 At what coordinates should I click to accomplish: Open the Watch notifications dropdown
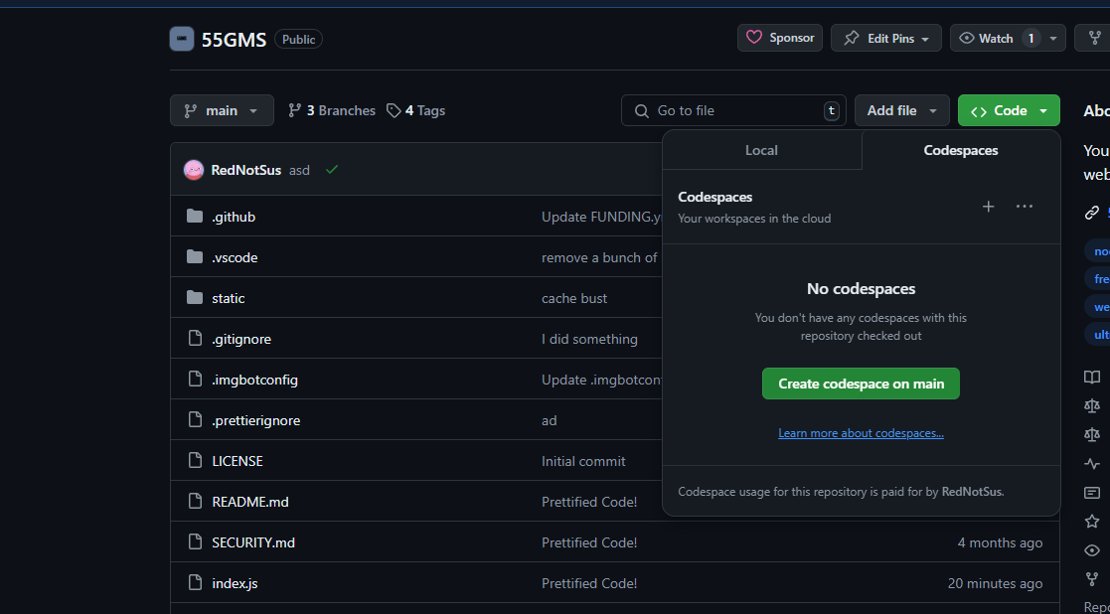[1008, 38]
